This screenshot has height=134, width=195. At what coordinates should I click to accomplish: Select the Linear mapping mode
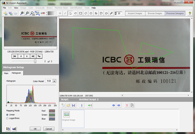coord(11,115)
